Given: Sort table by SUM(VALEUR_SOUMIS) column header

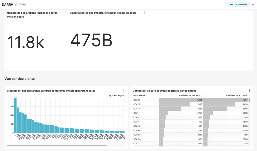Looking at the screenshot, I should pyautogui.click(x=189, y=95).
